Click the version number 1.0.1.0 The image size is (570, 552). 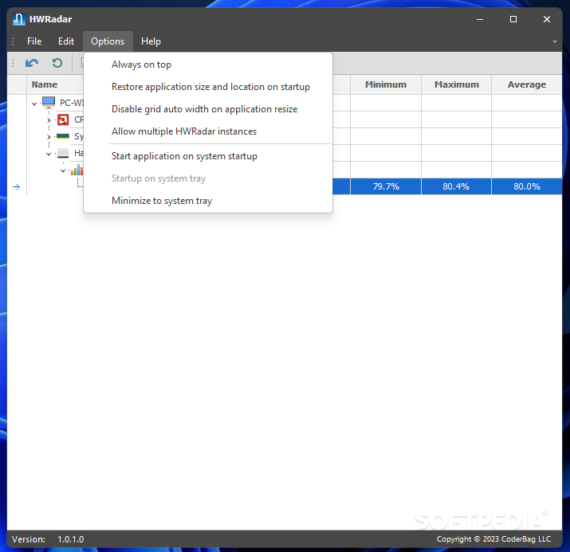70,539
